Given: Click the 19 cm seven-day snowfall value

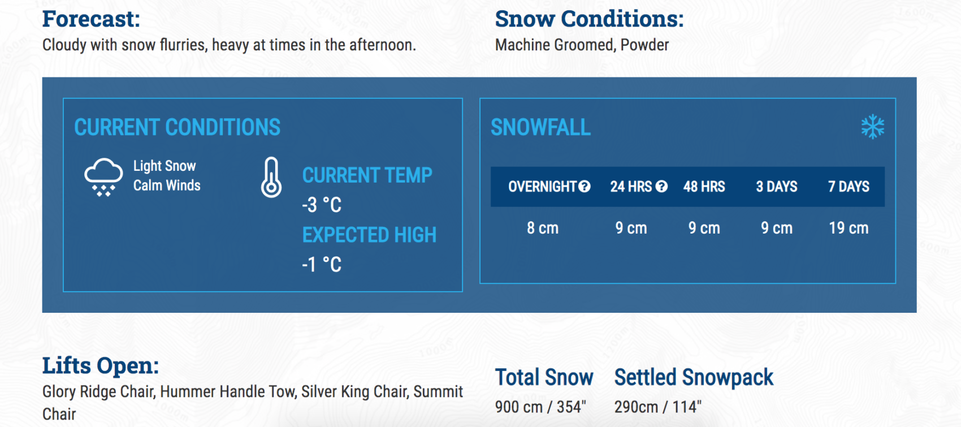Looking at the screenshot, I should coord(849,228).
